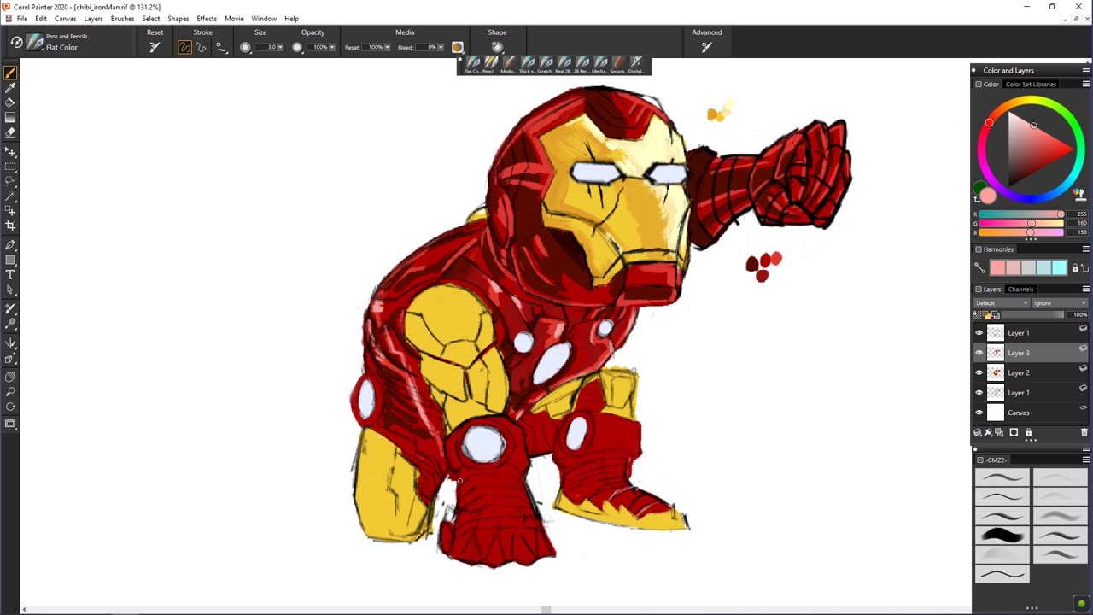Open the Size value dropdown
Viewport: 1093px width, 615px height.
coord(280,47)
